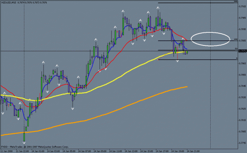Click the 14 Jan 19:00 time label
This screenshot has width=247, height=153.
(x=178, y=151)
